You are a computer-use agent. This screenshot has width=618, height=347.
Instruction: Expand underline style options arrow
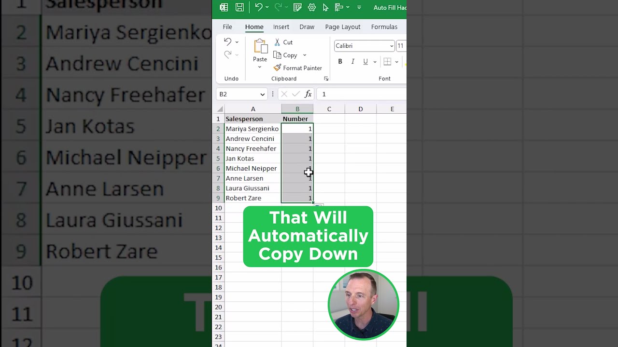pos(375,61)
